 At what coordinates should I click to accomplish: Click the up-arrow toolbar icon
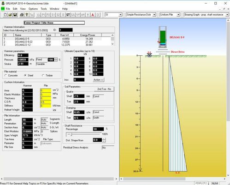tap(88, 15)
